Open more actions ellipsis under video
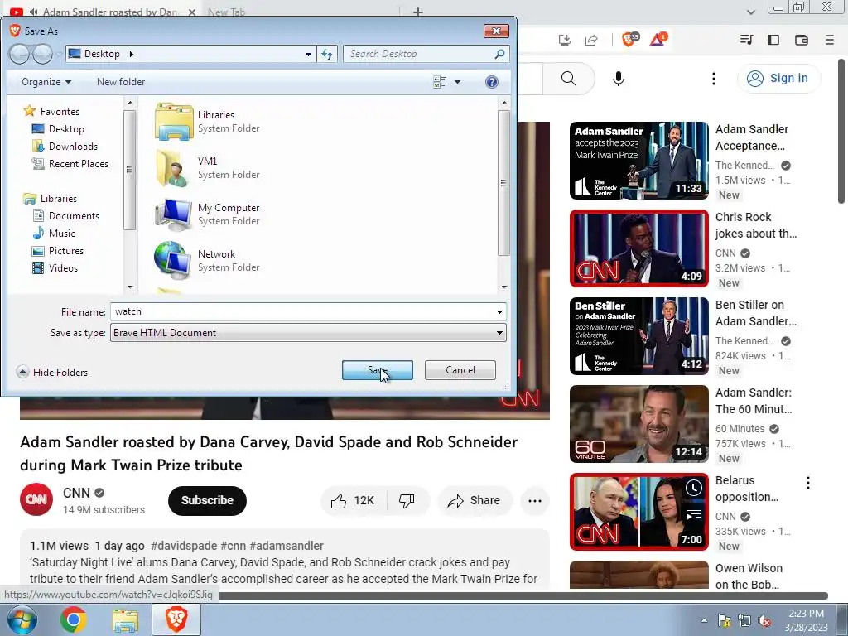The width and height of the screenshot is (848, 636). pos(535,501)
